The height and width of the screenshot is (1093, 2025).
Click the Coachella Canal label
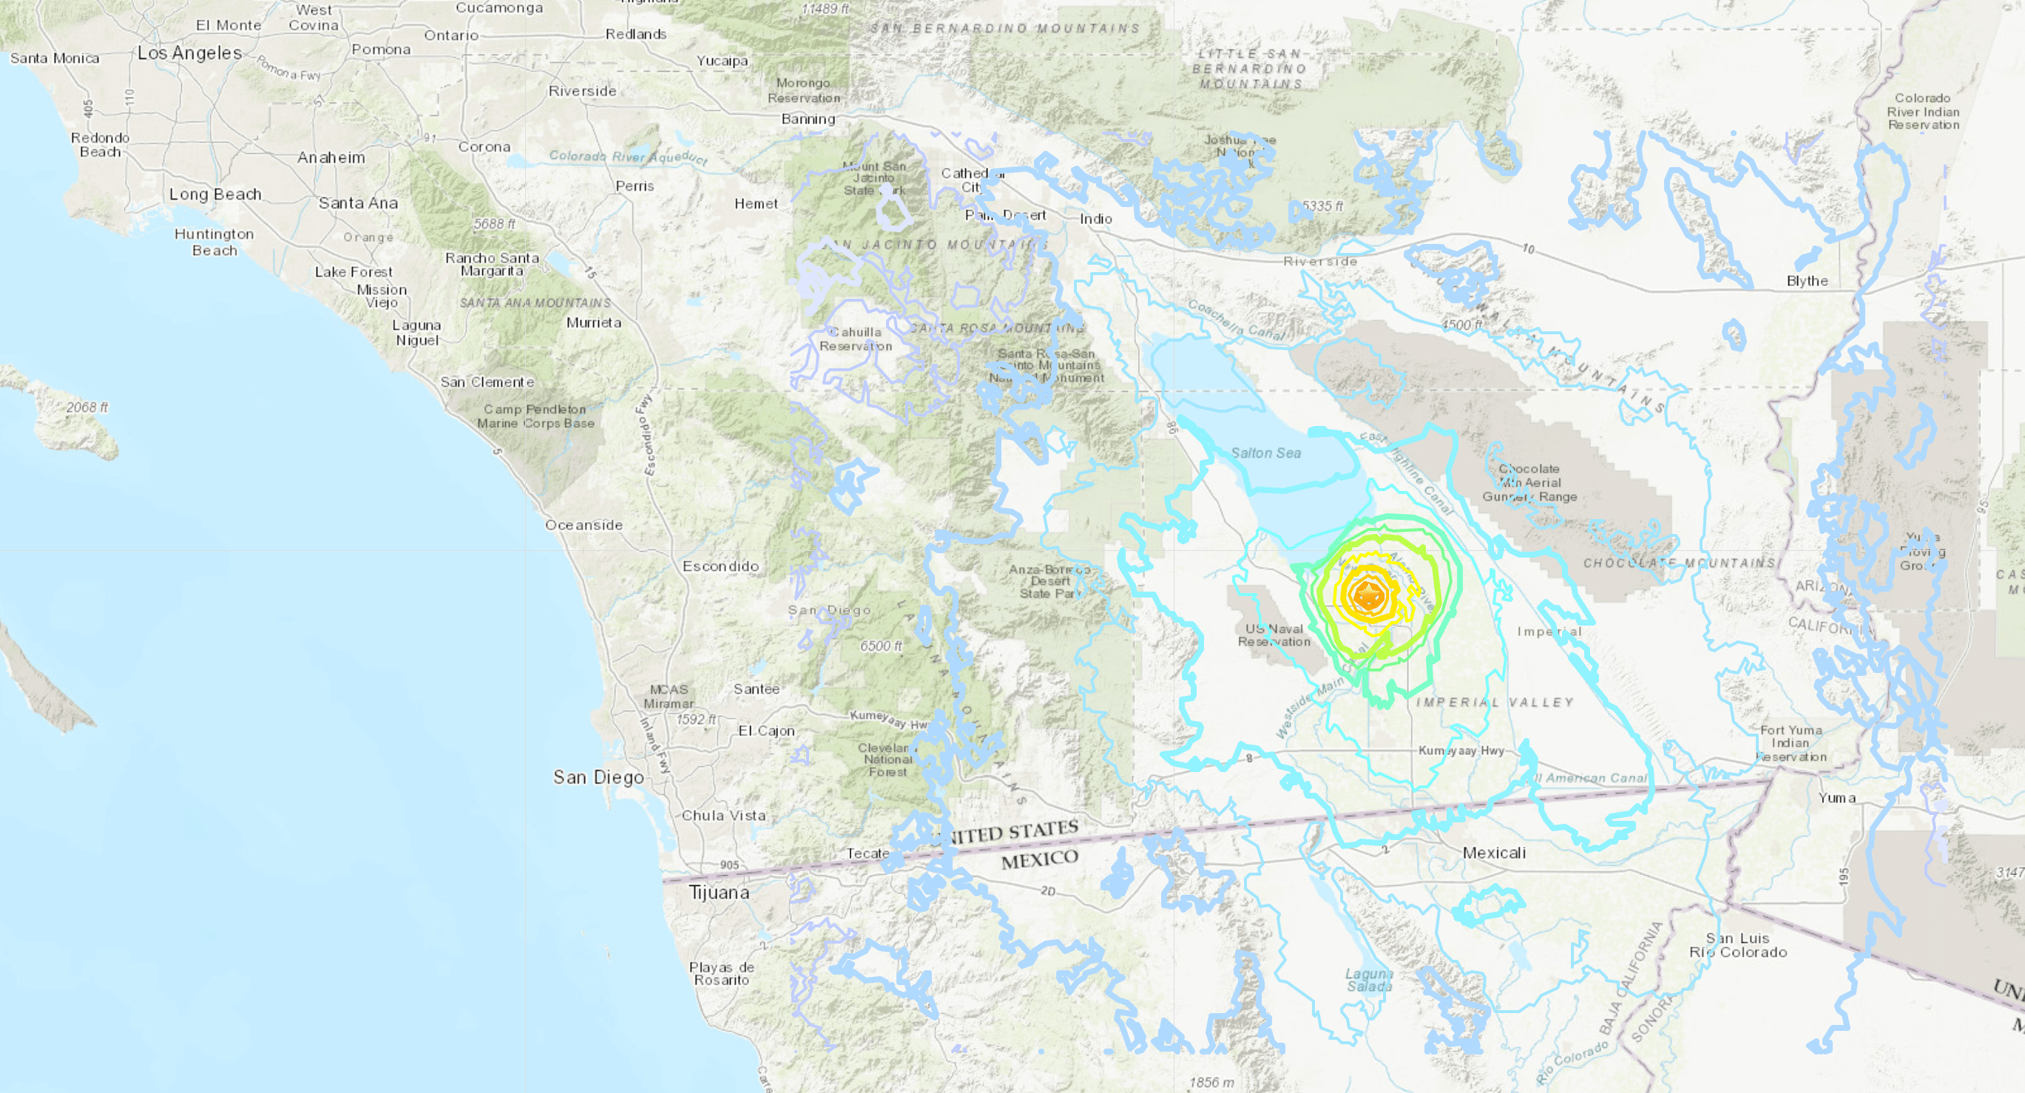pyautogui.click(x=1235, y=319)
